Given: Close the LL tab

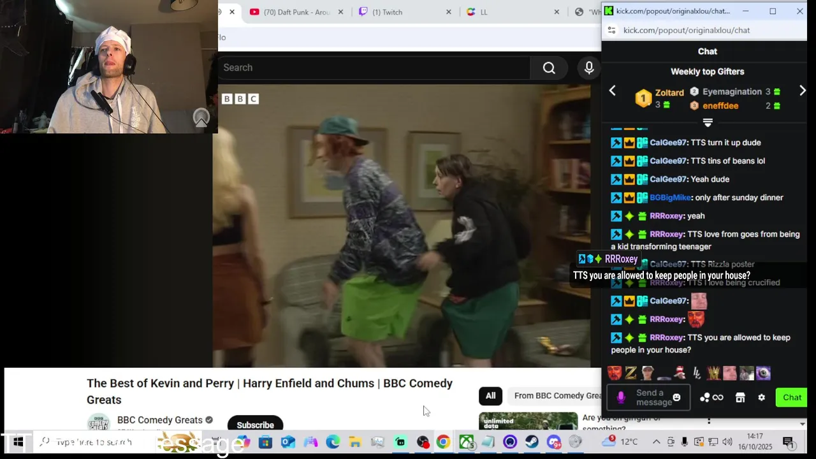Looking at the screenshot, I should click(557, 12).
